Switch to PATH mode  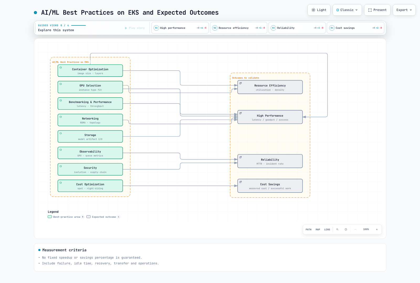point(308,230)
